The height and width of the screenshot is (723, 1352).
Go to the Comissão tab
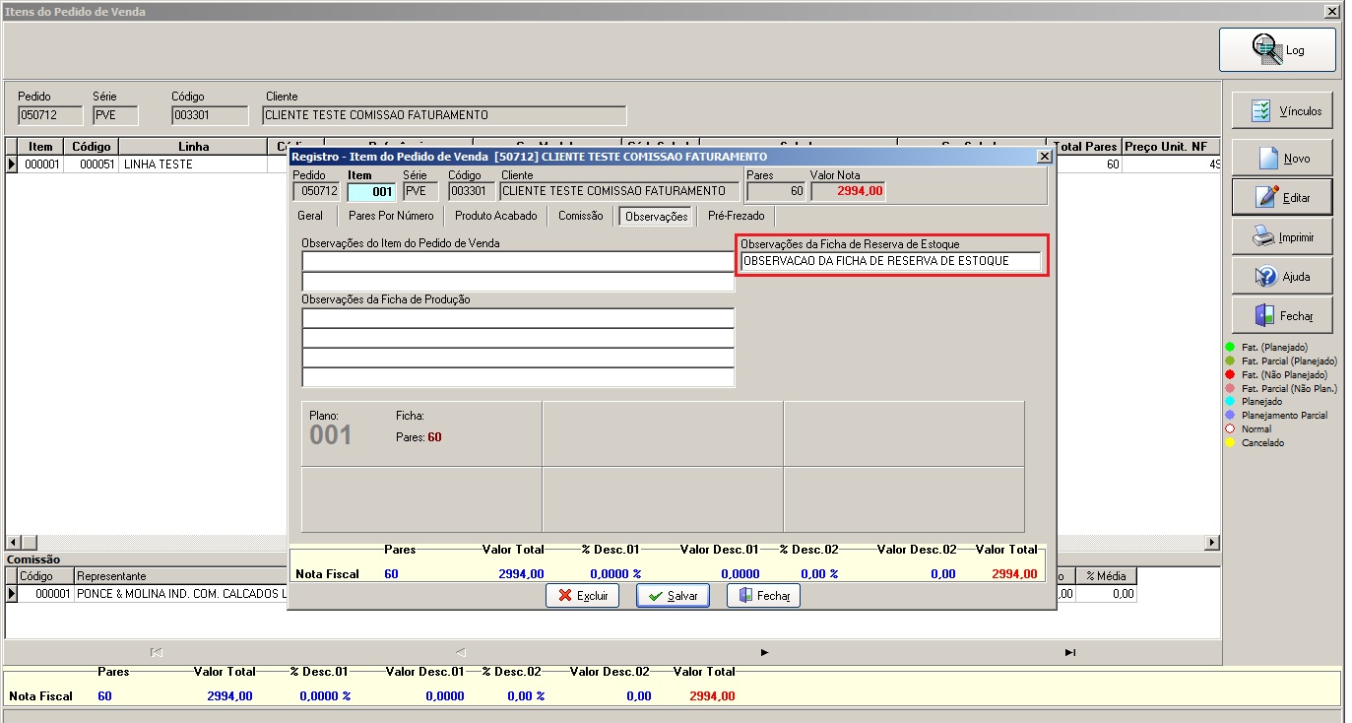(580, 216)
